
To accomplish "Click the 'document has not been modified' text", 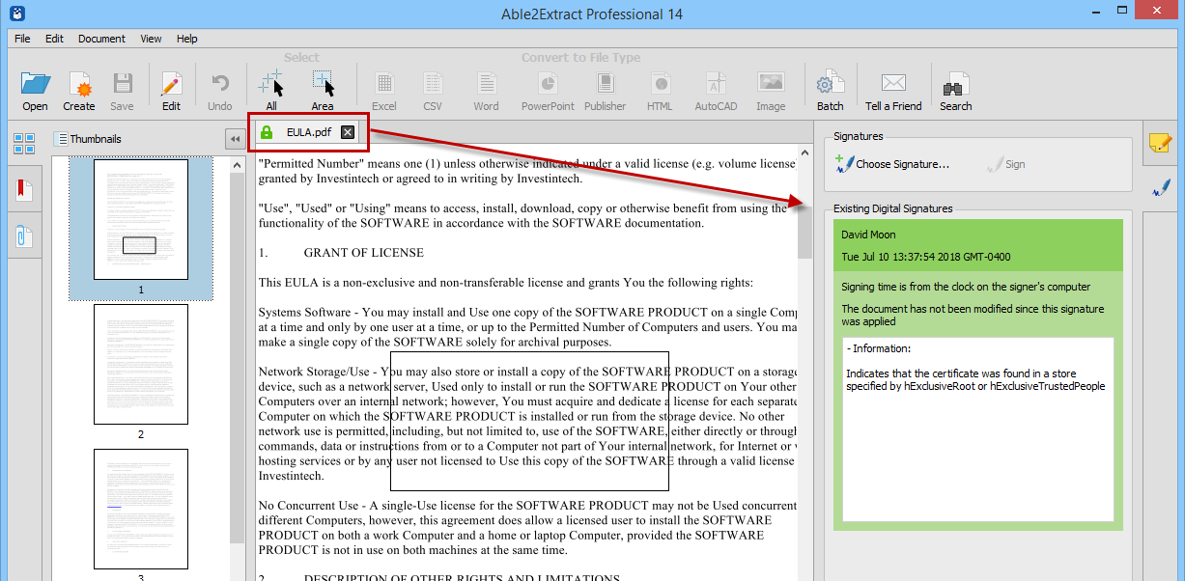I will point(973,316).
